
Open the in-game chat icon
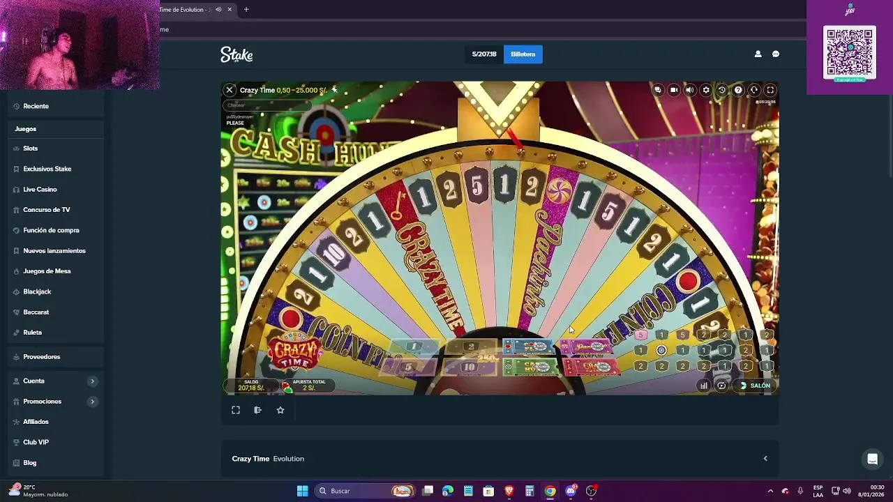tap(657, 90)
